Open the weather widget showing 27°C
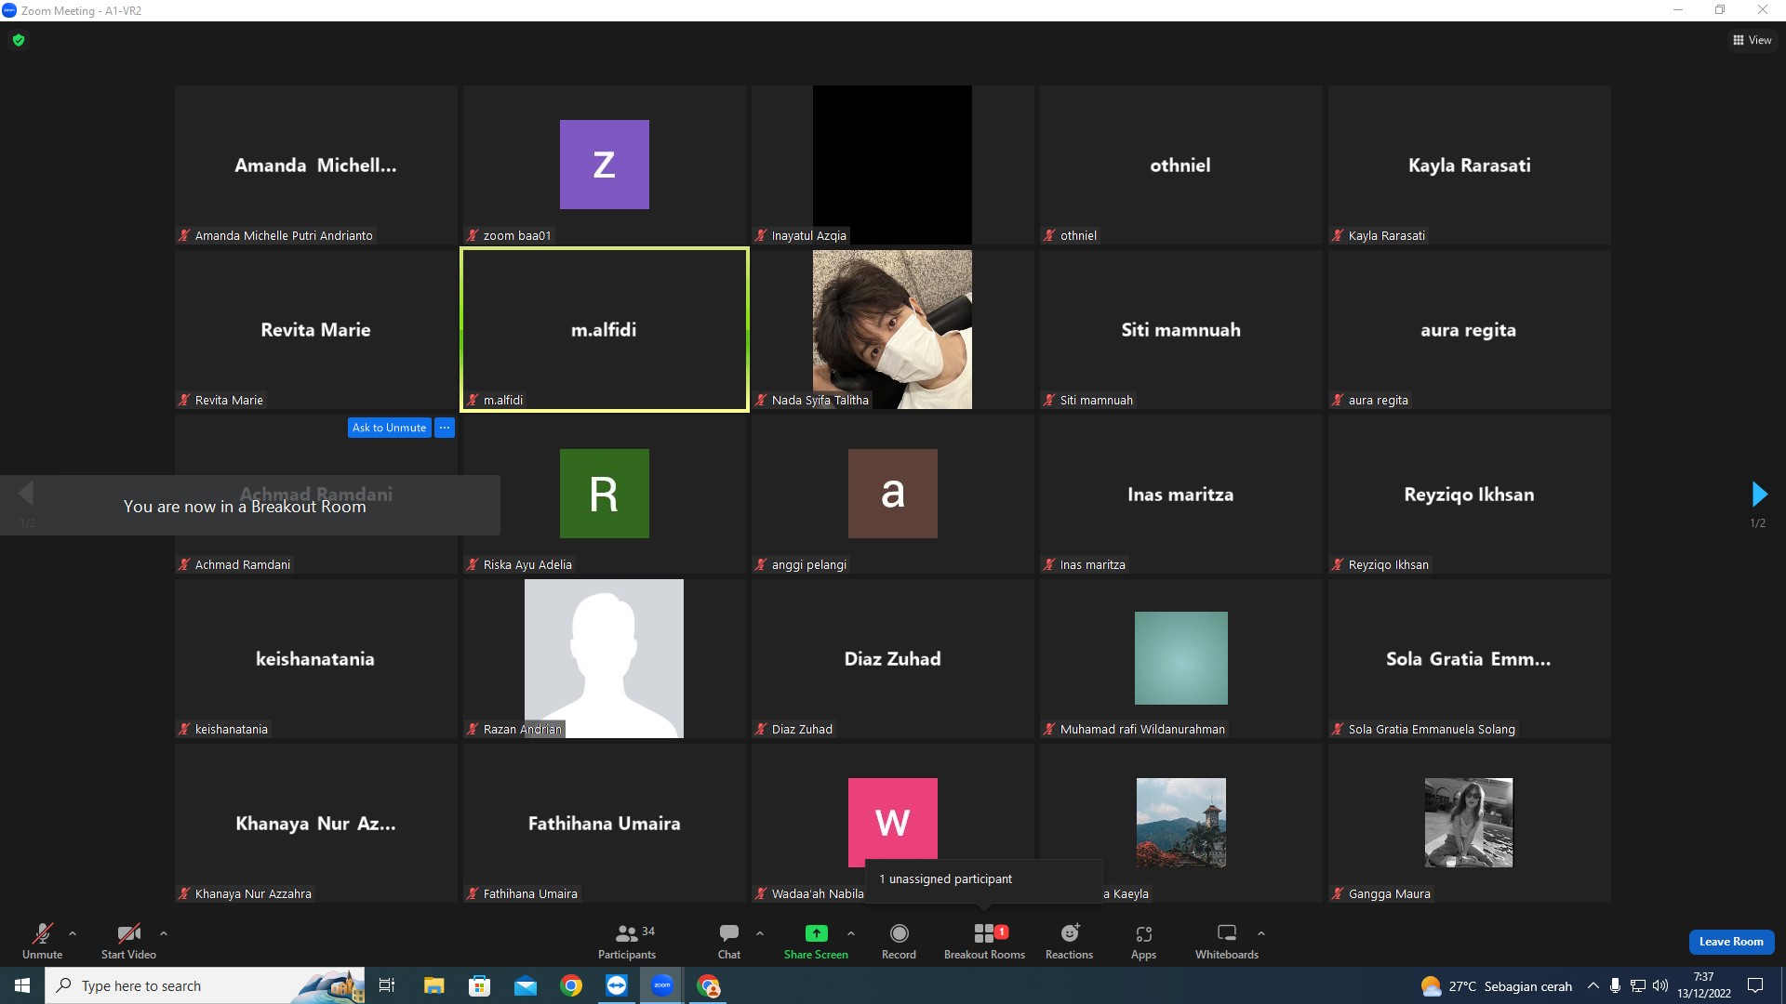 click(1496, 986)
